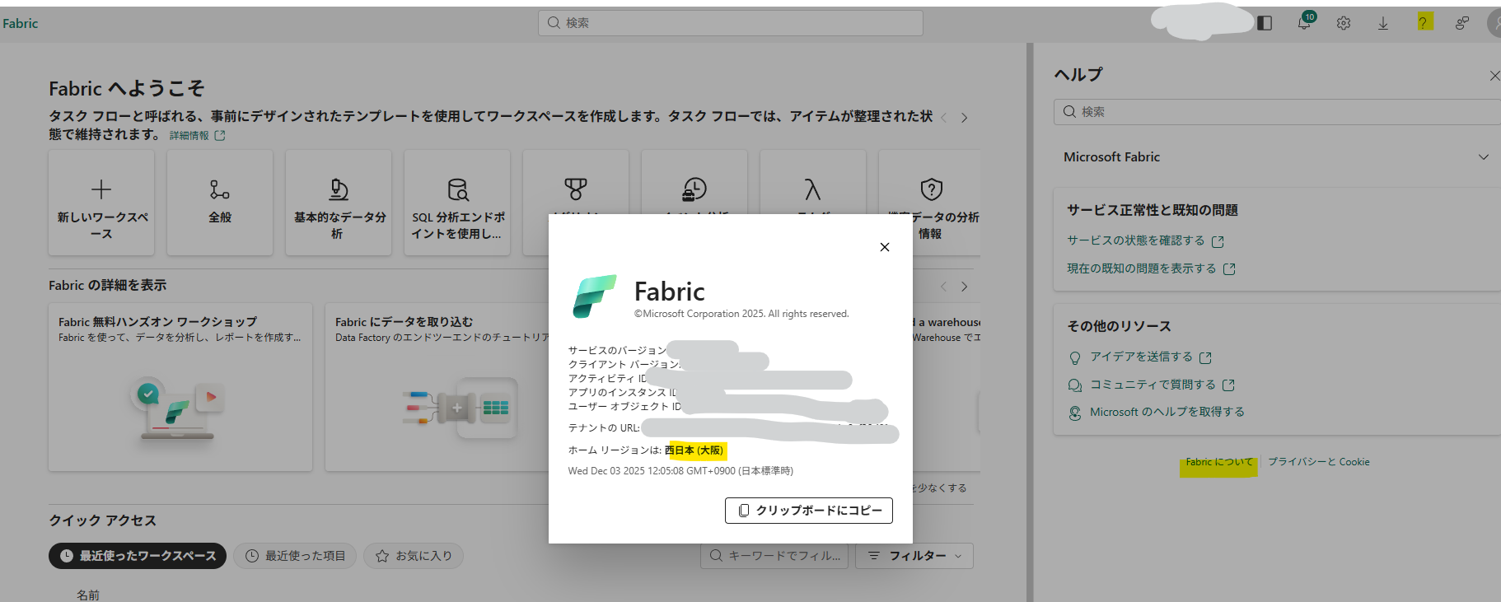Click the 名前 column header

click(88, 595)
